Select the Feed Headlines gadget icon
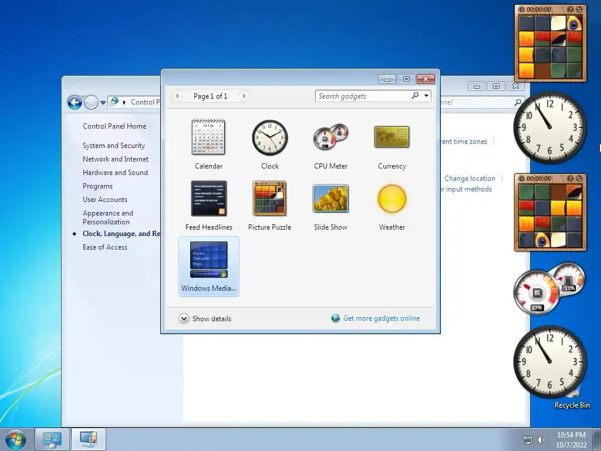 click(208, 198)
